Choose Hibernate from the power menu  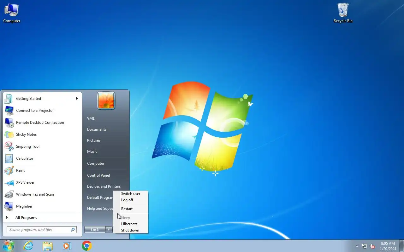tap(131, 224)
